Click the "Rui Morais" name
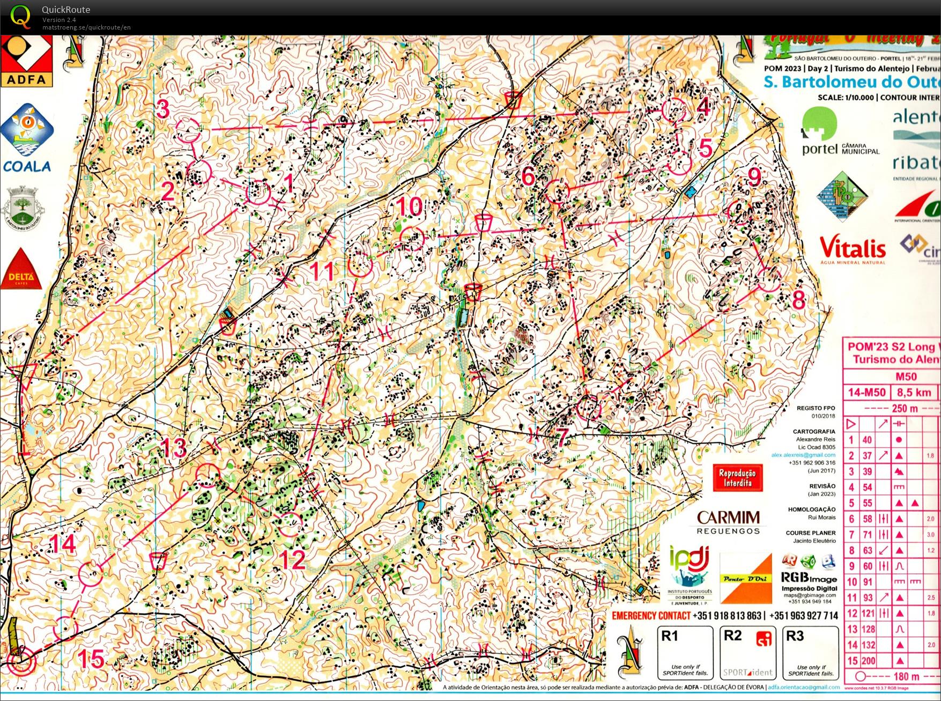This screenshot has width=941, height=701. (821, 517)
